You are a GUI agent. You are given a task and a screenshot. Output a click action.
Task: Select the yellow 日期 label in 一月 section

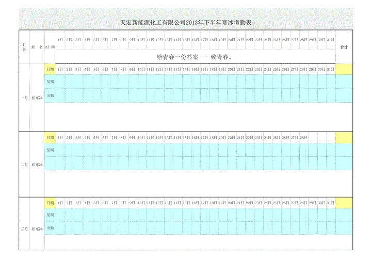(50, 69)
